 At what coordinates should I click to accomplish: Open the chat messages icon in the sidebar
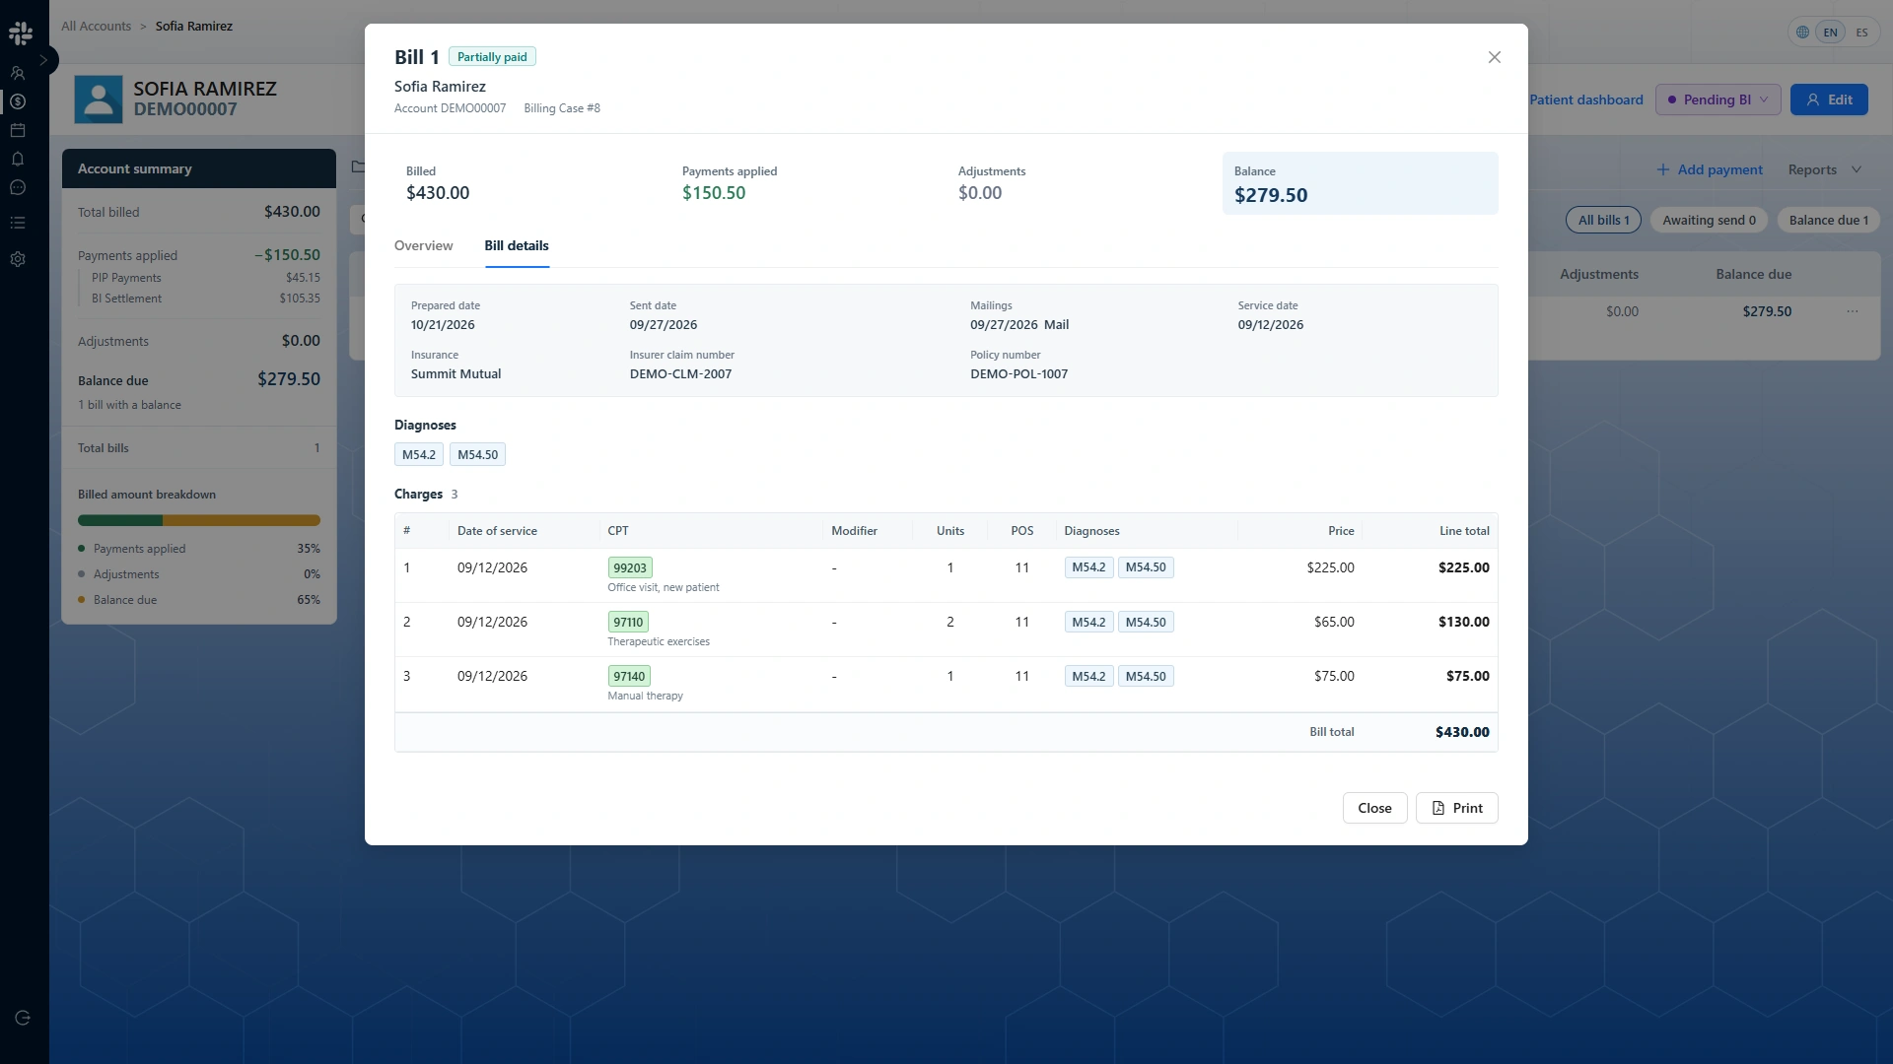pyautogui.click(x=18, y=187)
